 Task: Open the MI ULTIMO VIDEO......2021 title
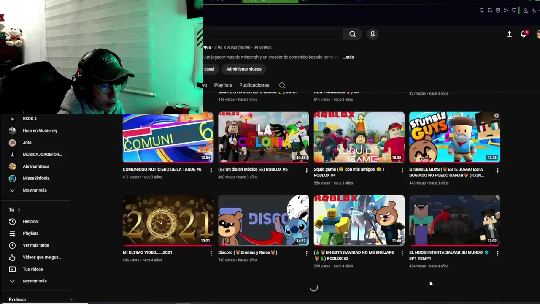[x=147, y=252]
